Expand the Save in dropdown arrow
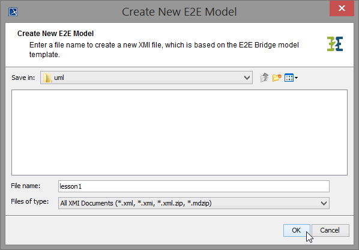 coord(247,78)
